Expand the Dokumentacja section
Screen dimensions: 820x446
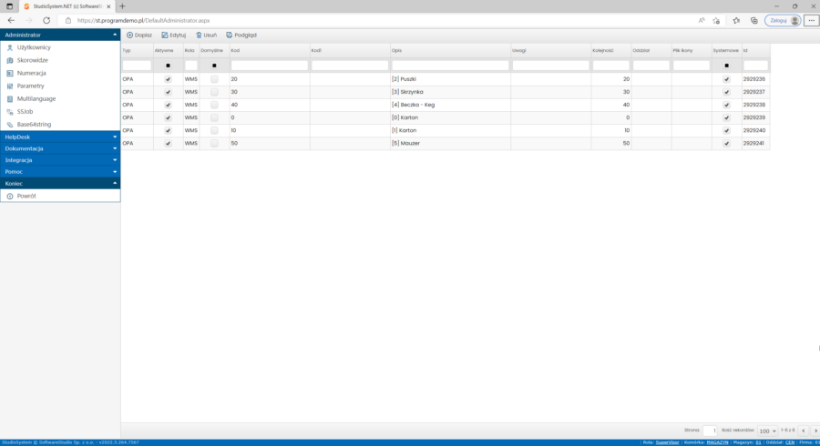pyautogui.click(x=60, y=148)
